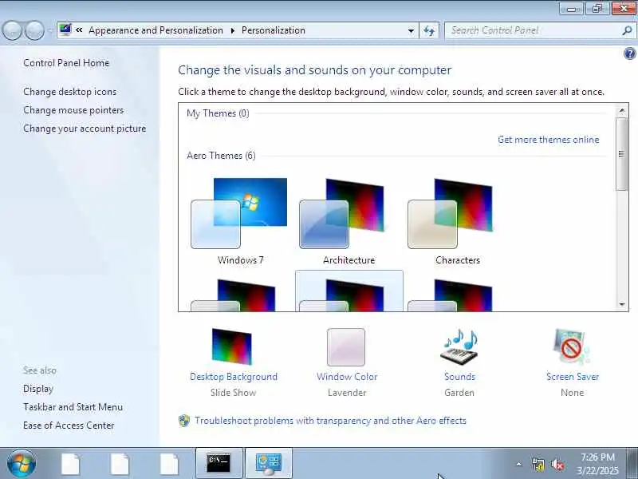Click Appearance and Personalization breadcrumb
The width and height of the screenshot is (638, 479).
(156, 30)
